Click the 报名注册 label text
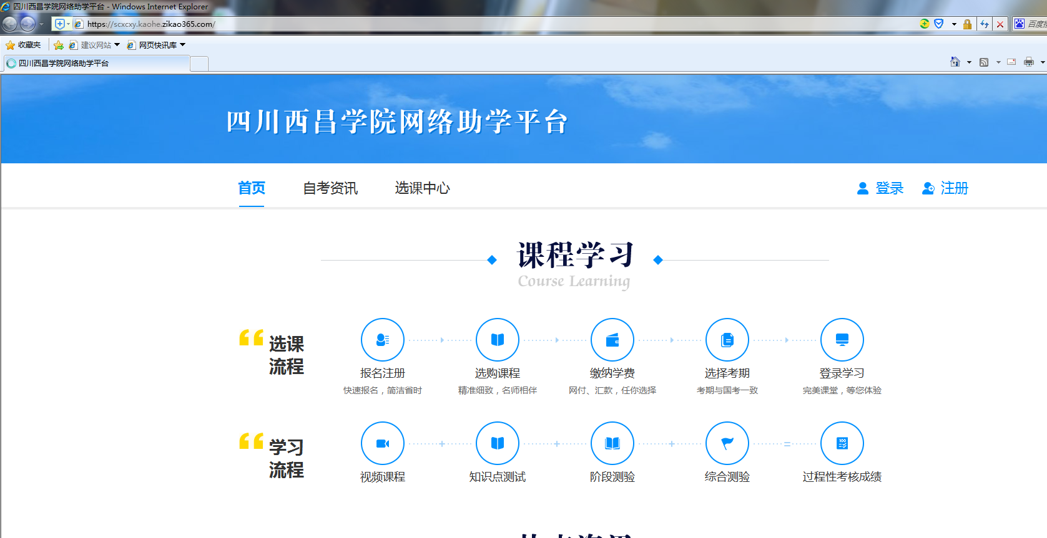Image resolution: width=1047 pixels, height=538 pixels. pos(383,373)
